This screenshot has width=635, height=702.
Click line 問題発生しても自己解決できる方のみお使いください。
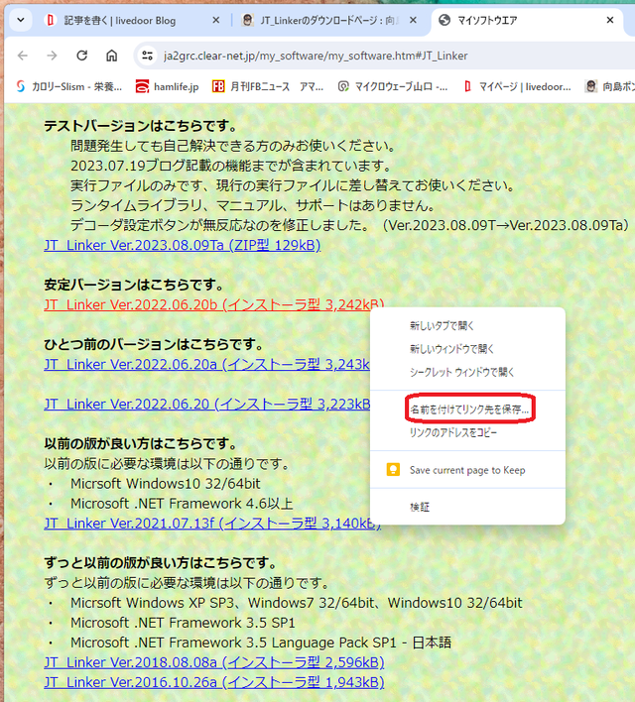coord(233,146)
